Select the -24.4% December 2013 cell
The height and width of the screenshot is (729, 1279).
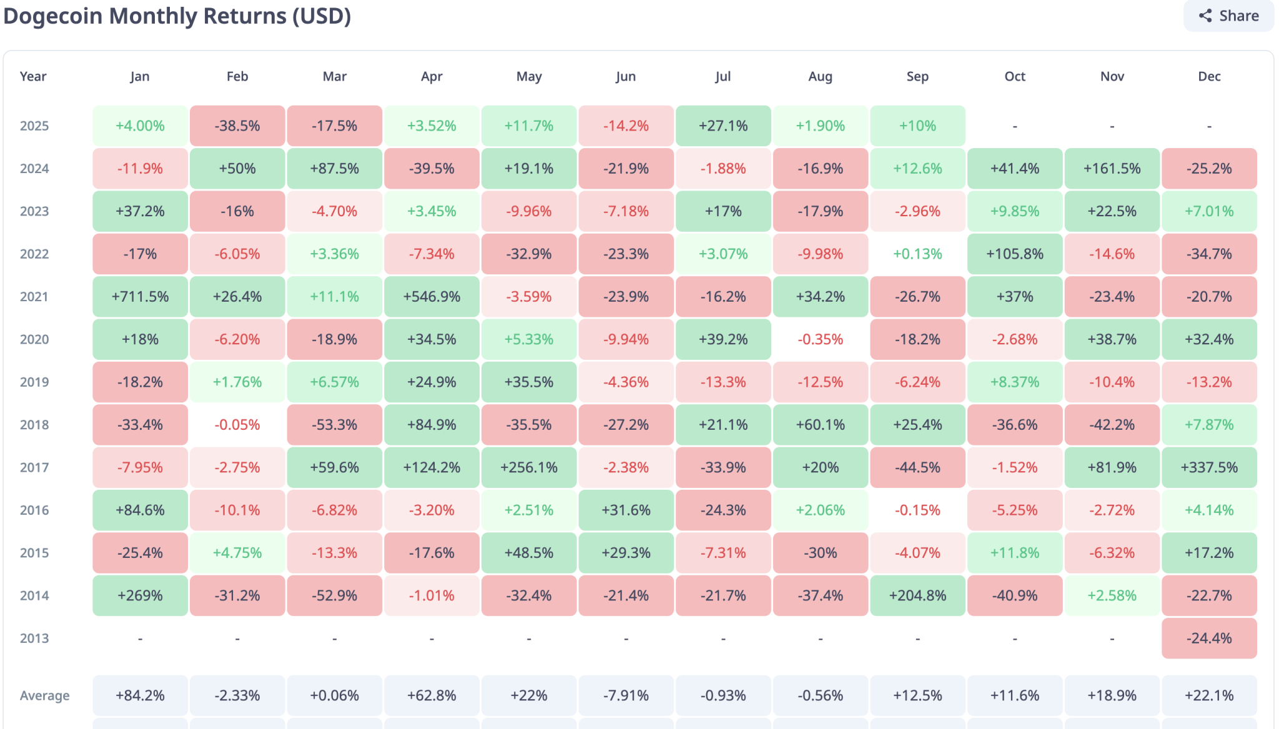coord(1209,638)
